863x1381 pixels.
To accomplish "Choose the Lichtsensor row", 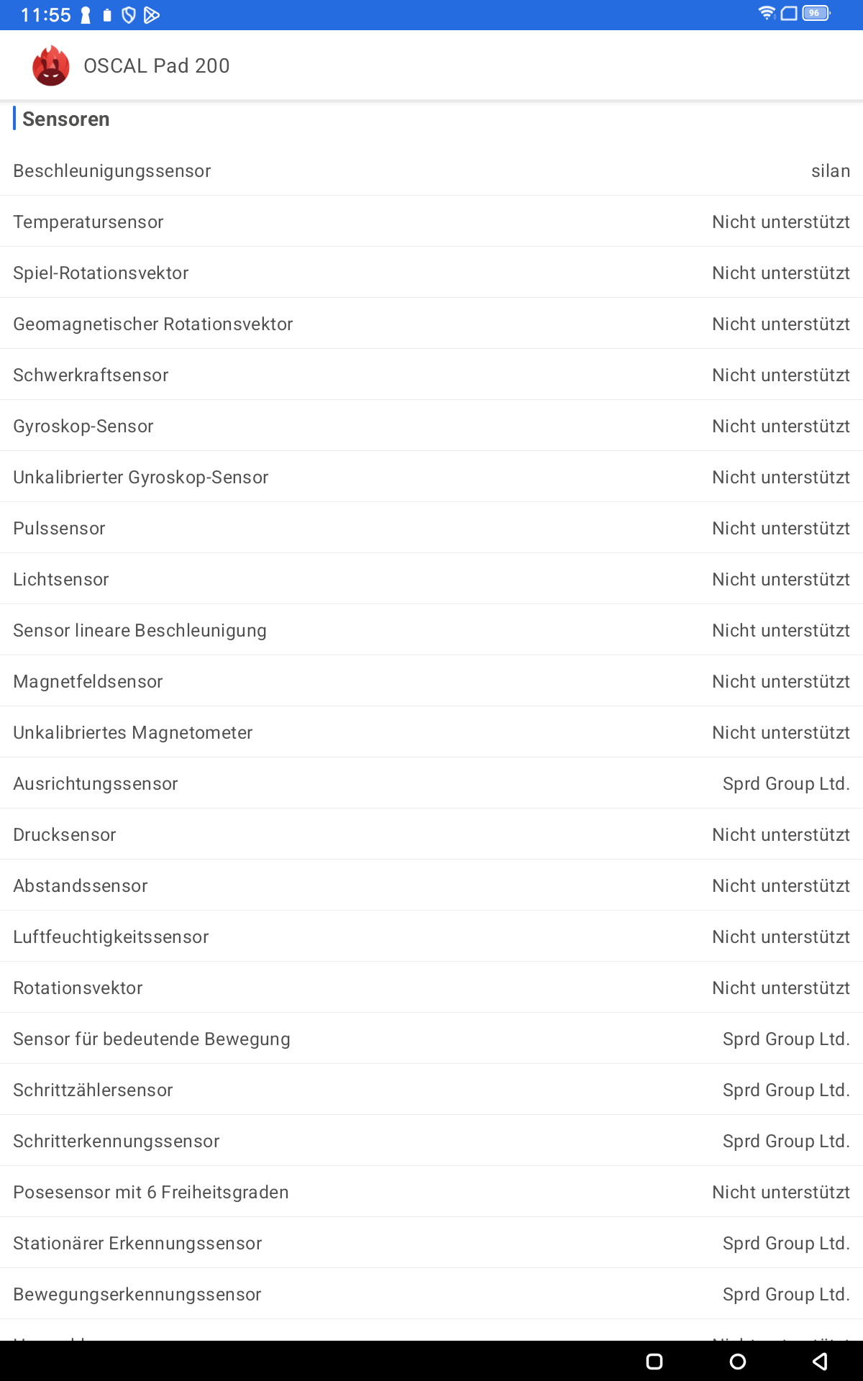I will coord(431,579).
